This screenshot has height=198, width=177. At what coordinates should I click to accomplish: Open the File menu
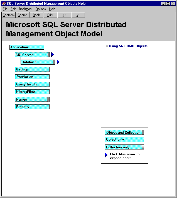(5, 9)
